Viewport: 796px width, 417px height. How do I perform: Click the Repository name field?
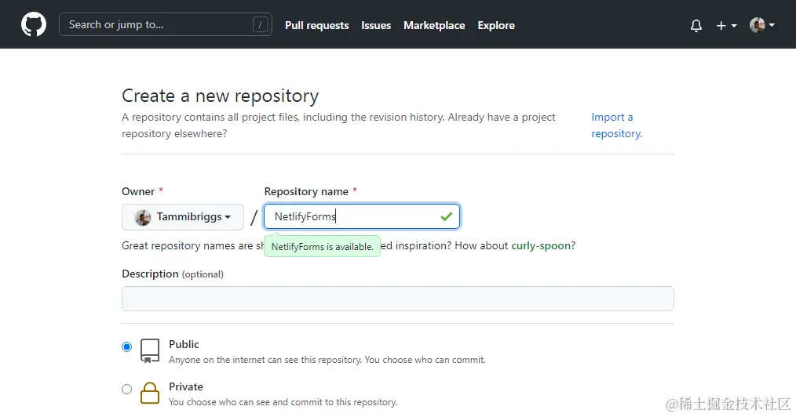pos(362,217)
